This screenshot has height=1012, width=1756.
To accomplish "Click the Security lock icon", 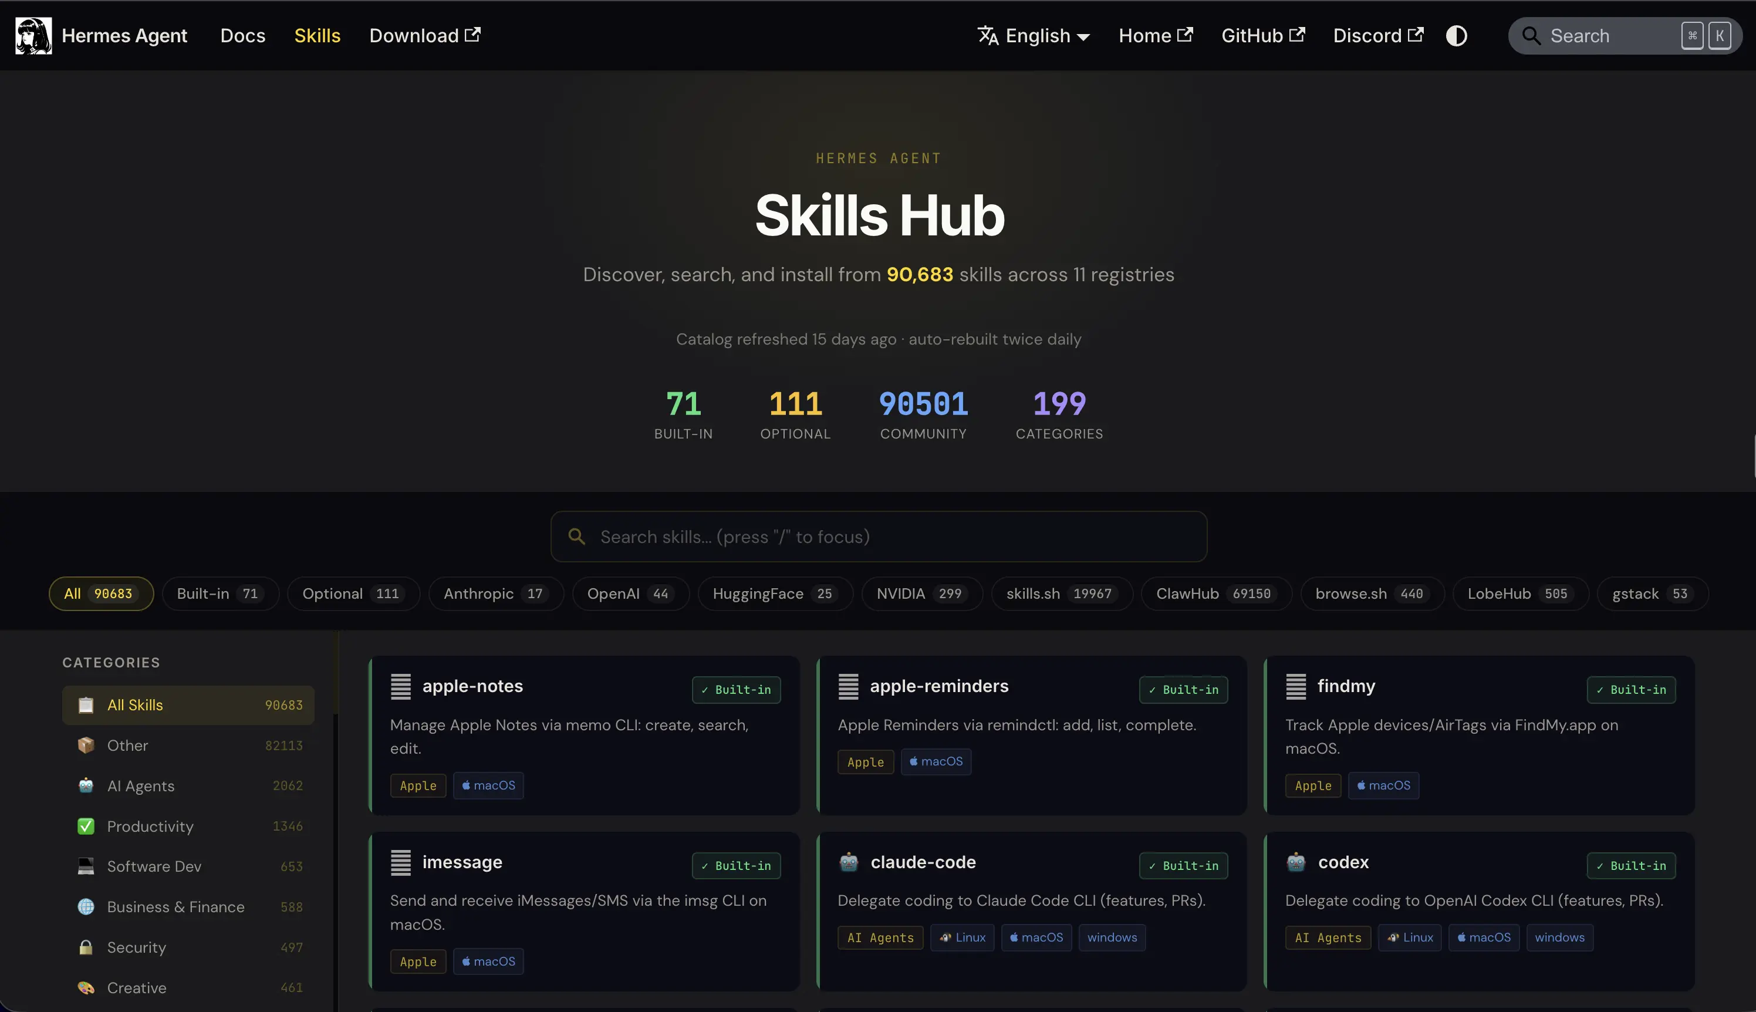I will point(86,947).
